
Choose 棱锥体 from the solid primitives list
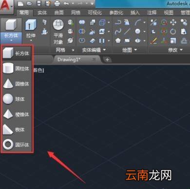(17, 114)
